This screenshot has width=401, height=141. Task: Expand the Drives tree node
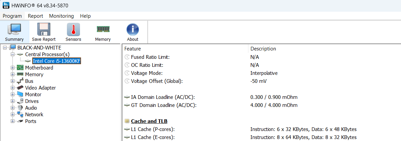click(x=13, y=101)
